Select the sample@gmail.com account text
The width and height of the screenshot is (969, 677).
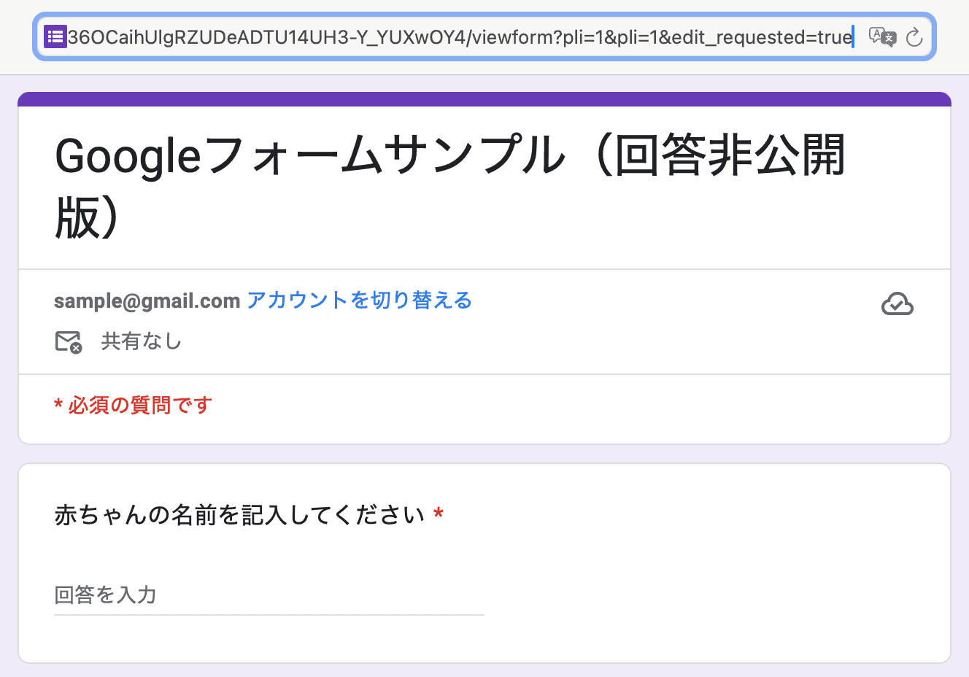point(147,301)
